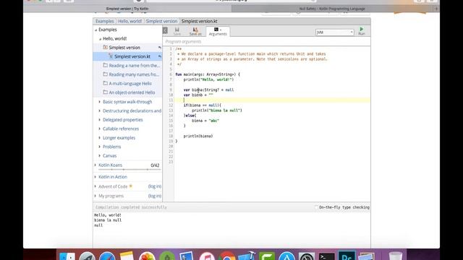
Task: Switch to Simplest version Try Kotlin browser tab
Action: click(x=127, y=9)
